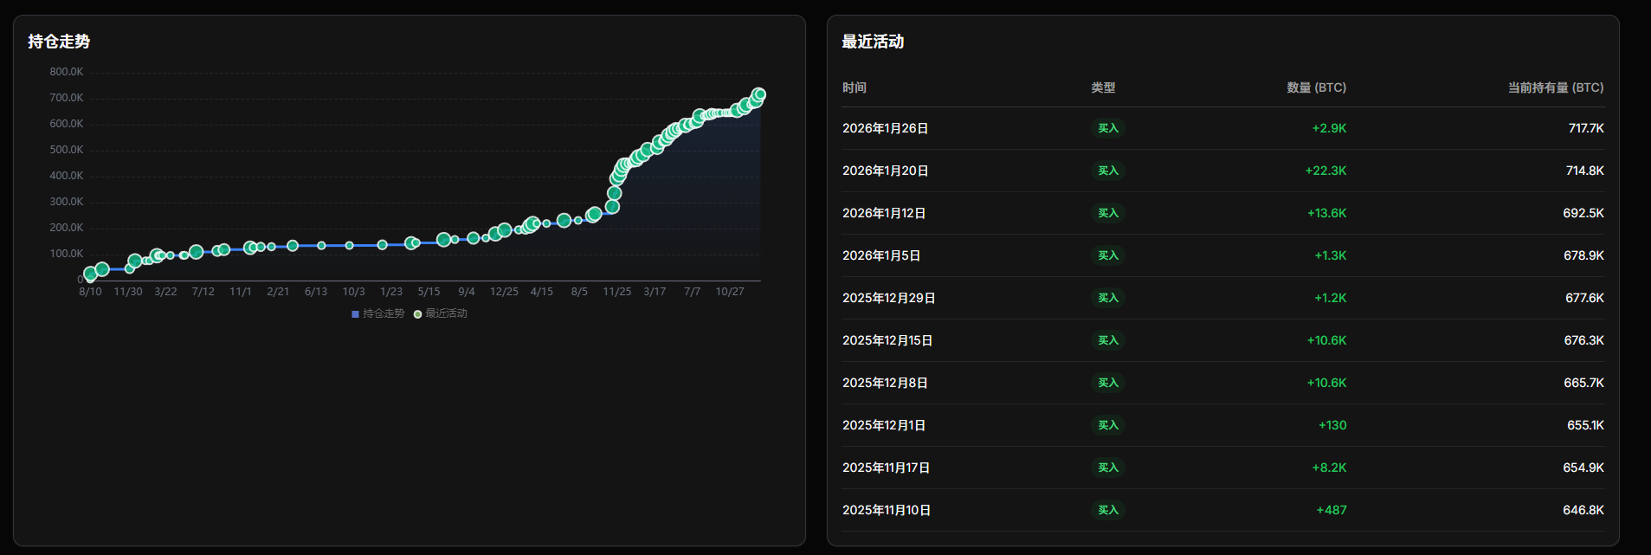Image resolution: width=1651 pixels, height=555 pixels.
Task: Click the 买入 badge for 2025年12月15日
Action: [1107, 340]
